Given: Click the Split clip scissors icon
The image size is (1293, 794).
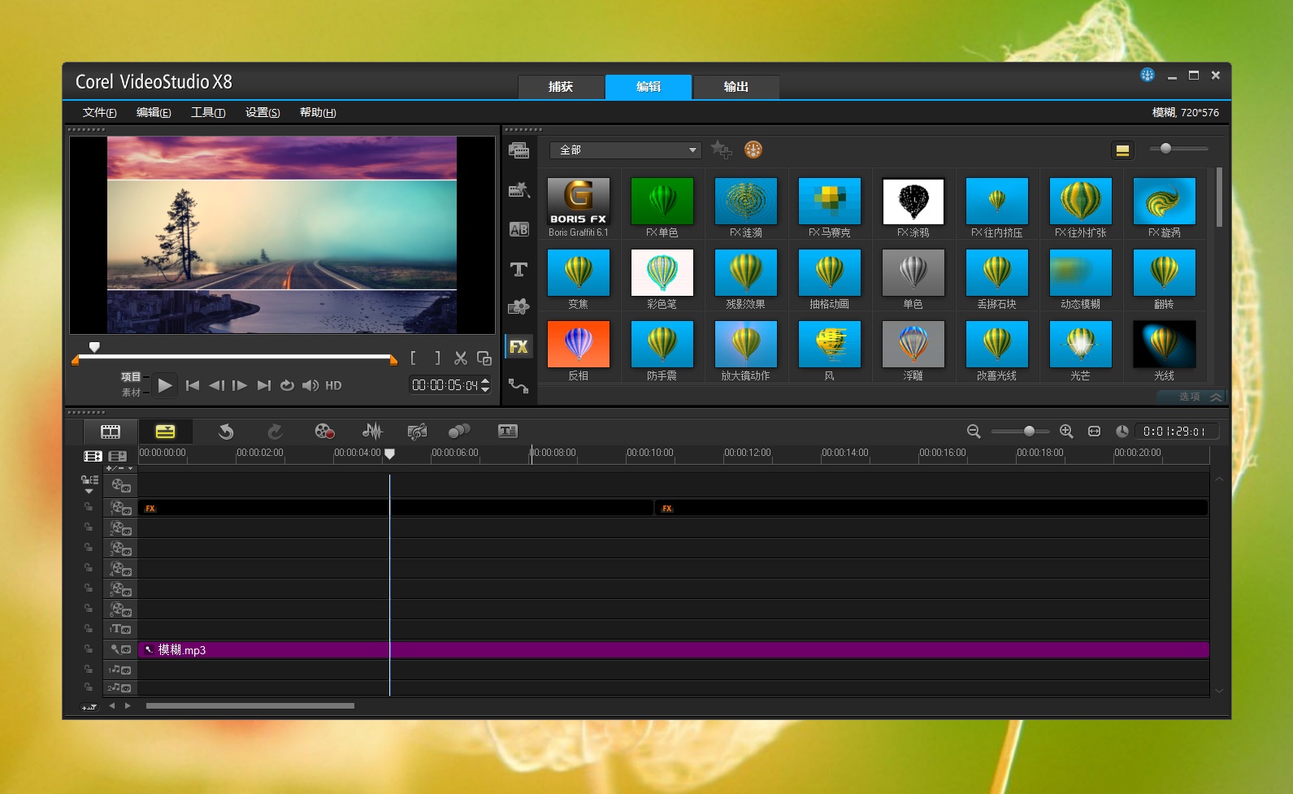Looking at the screenshot, I should pos(461,358).
